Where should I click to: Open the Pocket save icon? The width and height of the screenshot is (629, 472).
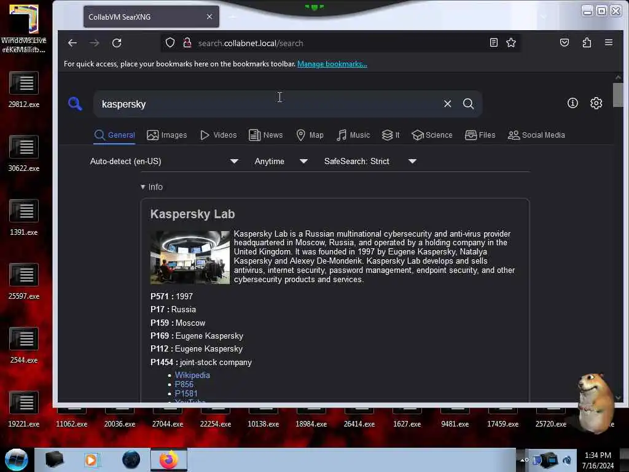pyautogui.click(x=565, y=42)
